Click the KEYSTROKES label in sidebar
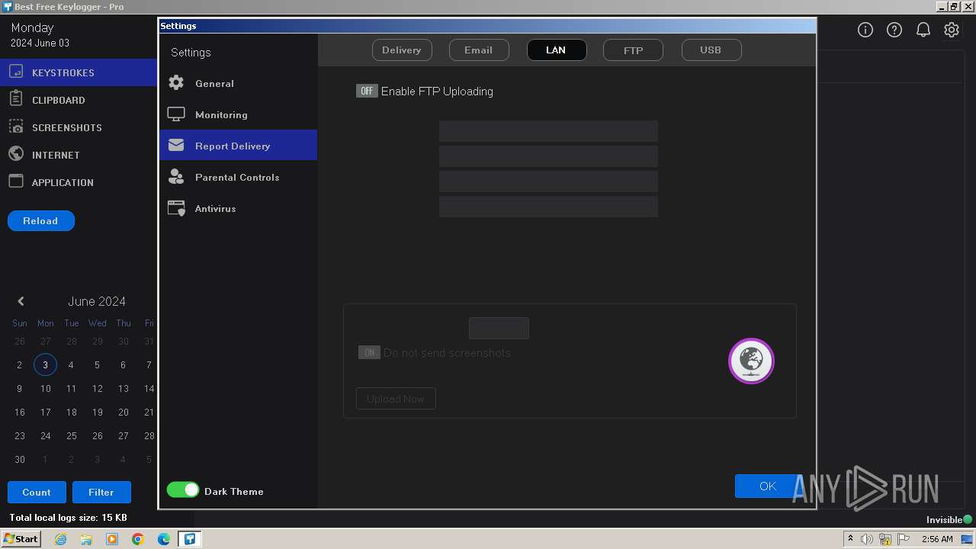 [63, 73]
